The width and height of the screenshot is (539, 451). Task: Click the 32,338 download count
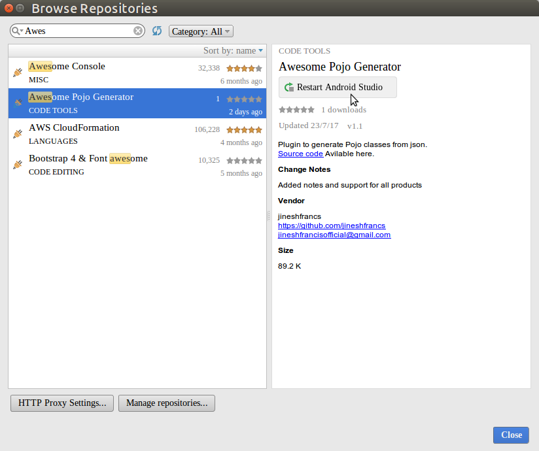[209, 68]
